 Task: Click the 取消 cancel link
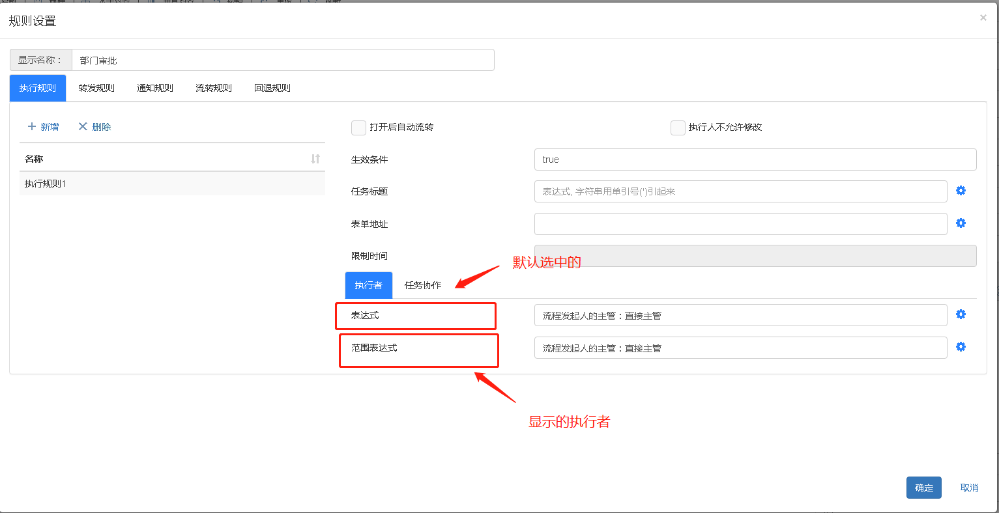(x=969, y=488)
